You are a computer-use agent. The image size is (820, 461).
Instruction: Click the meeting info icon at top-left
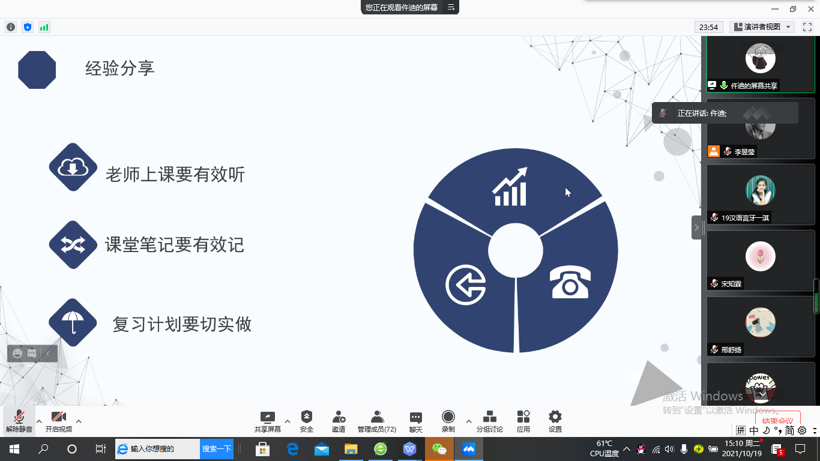tap(11, 27)
